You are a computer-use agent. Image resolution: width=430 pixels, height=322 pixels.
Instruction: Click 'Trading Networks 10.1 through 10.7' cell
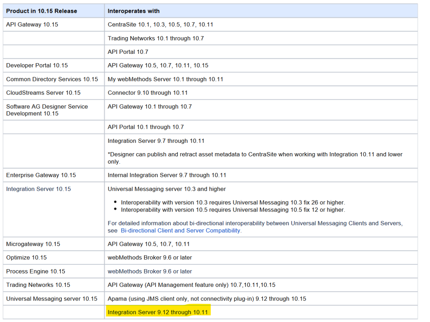tap(261, 38)
